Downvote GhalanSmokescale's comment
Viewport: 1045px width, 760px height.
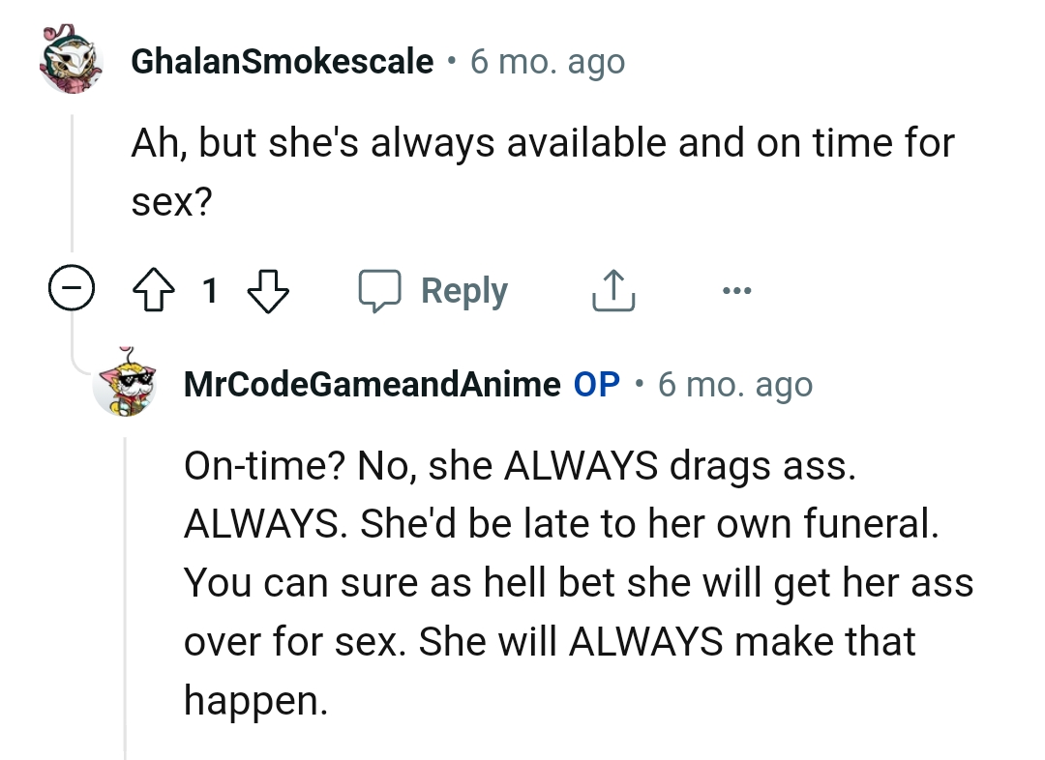click(x=269, y=290)
